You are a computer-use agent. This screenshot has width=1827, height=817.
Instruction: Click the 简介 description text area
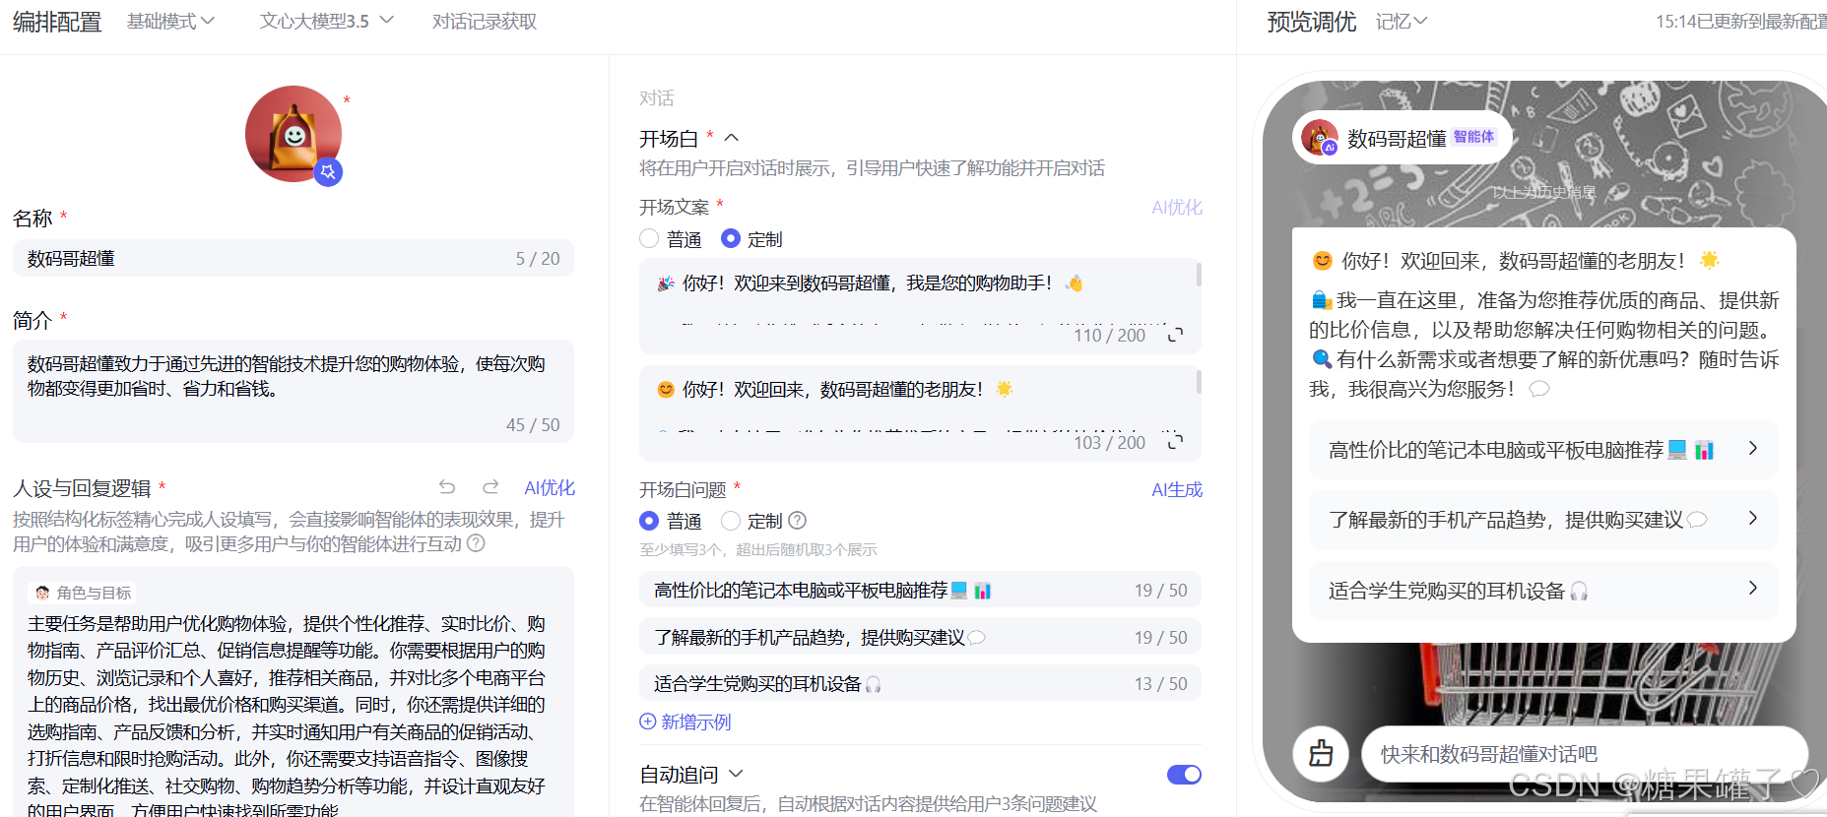(293, 392)
